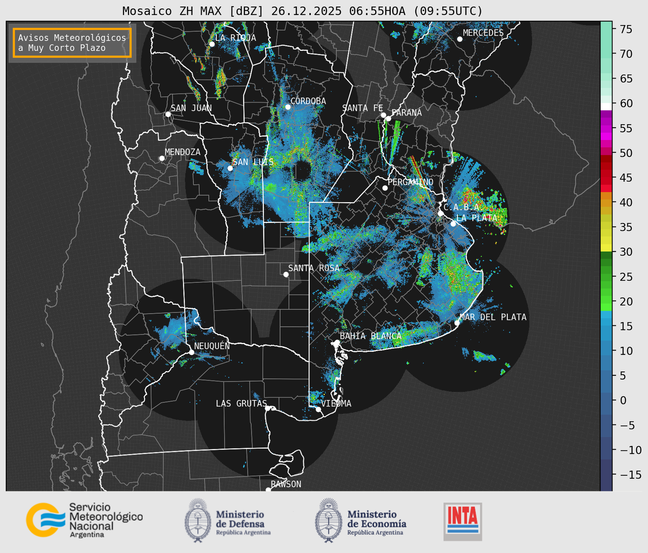Click the 60 dBZ white color swatch
This screenshot has height=553, width=648.
click(x=606, y=107)
